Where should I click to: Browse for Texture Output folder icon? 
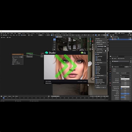pyautogui.click(x=106, y=51)
